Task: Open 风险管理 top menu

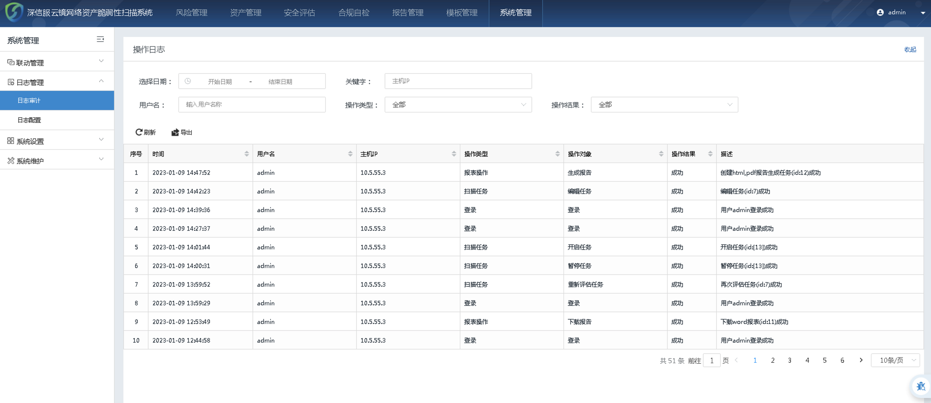Action: coord(192,13)
